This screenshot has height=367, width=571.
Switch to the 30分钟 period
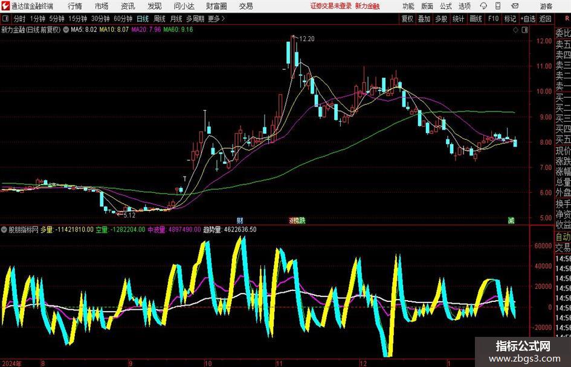click(x=100, y=19)
